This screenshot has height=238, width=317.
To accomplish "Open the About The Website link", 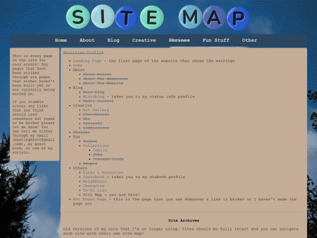I will [103, 83].
